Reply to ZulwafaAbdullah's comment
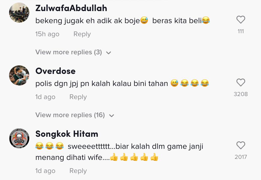The width and height of the screenshot is (261, 180). pyautogui.click(x=82, y=34)
